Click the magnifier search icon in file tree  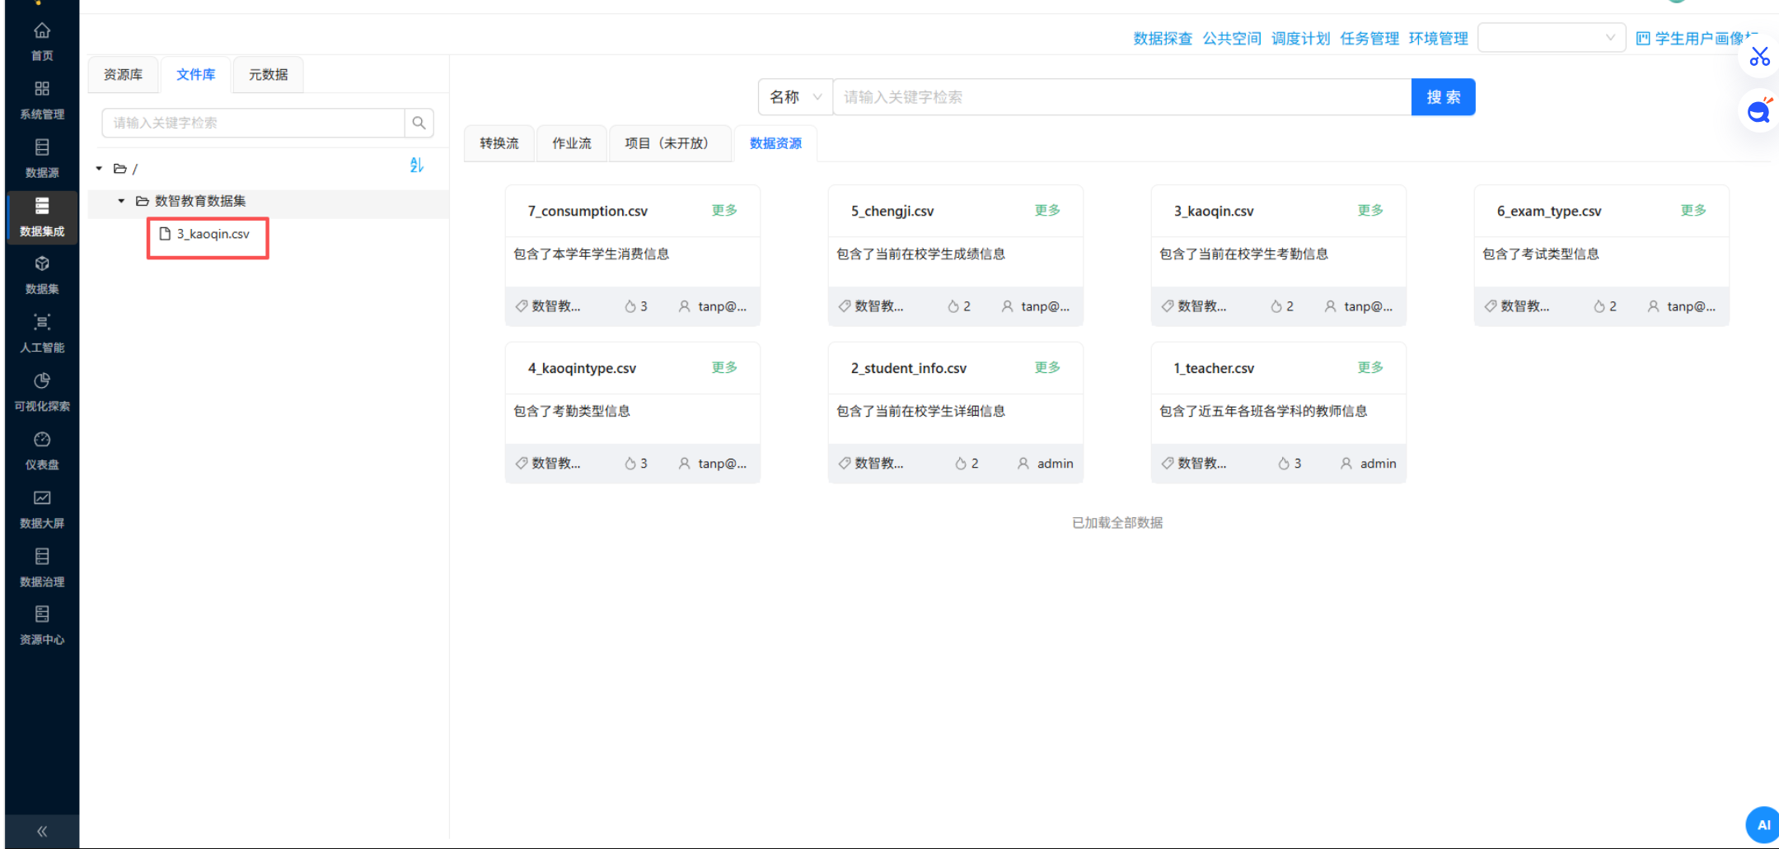419,123
